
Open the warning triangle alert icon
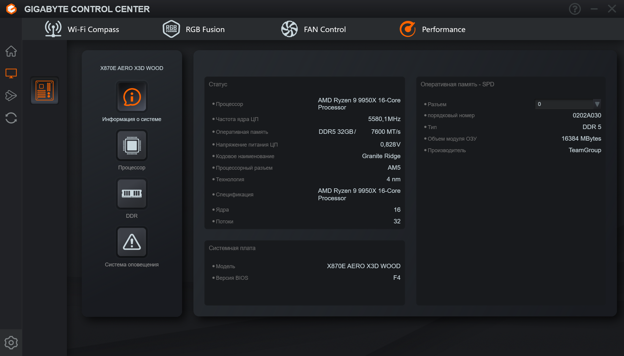coord(132,242)
